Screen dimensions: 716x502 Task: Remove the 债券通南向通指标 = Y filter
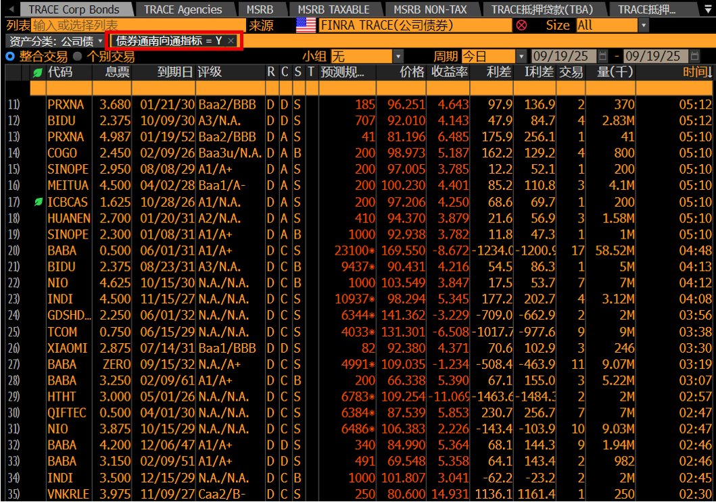pyautogui.click(x=231, y=41)
